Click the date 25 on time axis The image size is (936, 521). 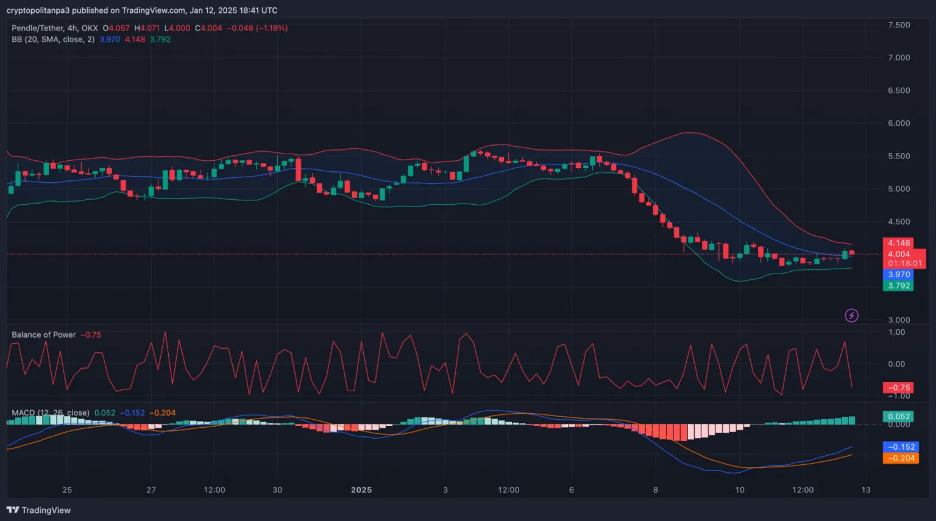pyautogui.click(x=67, y=490)
